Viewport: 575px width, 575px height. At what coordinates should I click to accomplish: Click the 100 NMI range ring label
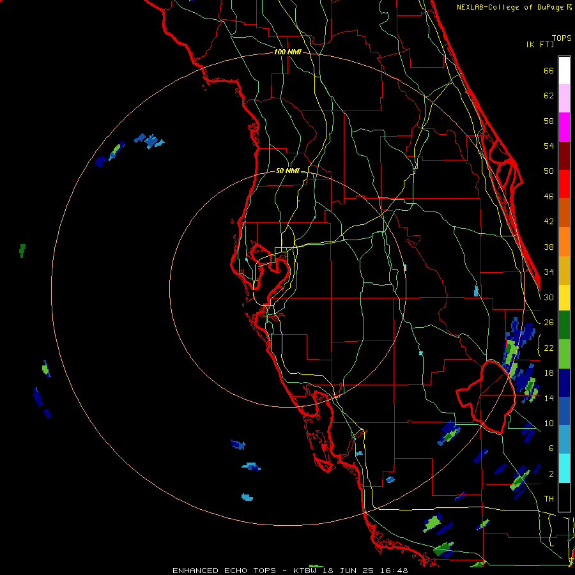coord(287,52)
